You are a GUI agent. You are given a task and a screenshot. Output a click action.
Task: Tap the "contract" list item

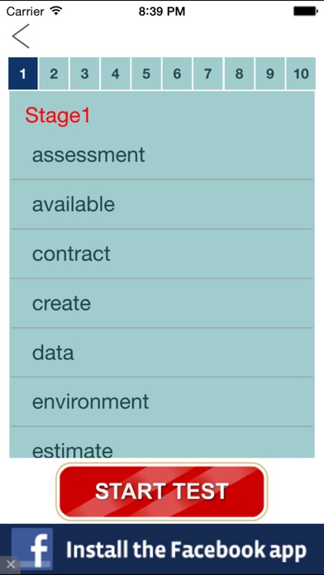(162, 254)
